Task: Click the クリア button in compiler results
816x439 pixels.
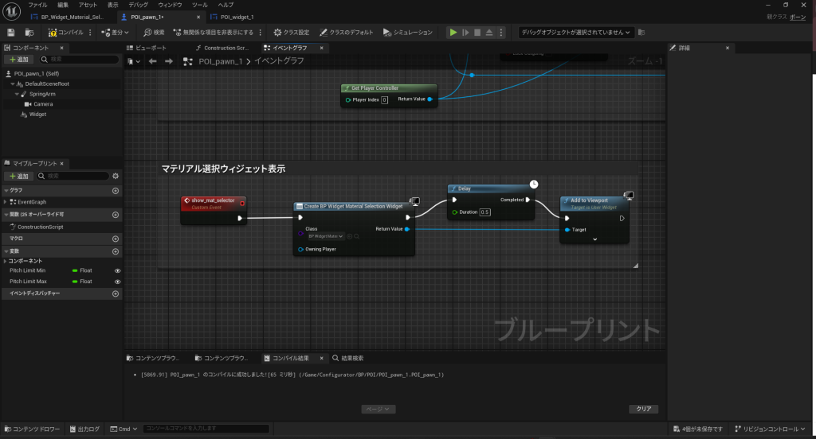Action: click(x=643, y=409)
